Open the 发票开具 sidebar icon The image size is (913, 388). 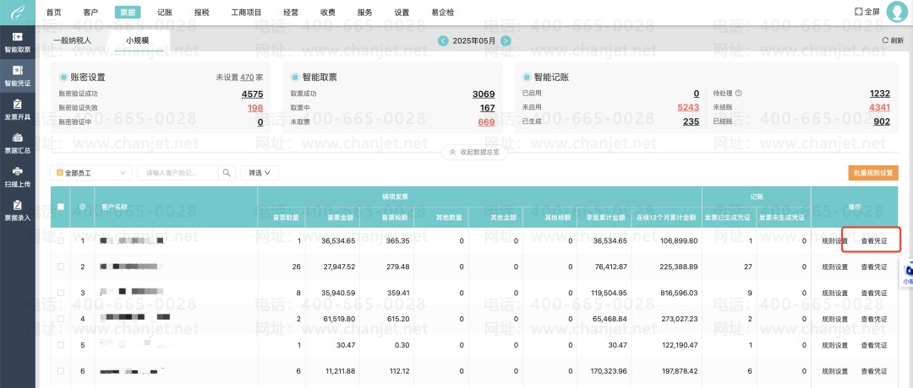(18, 109)
